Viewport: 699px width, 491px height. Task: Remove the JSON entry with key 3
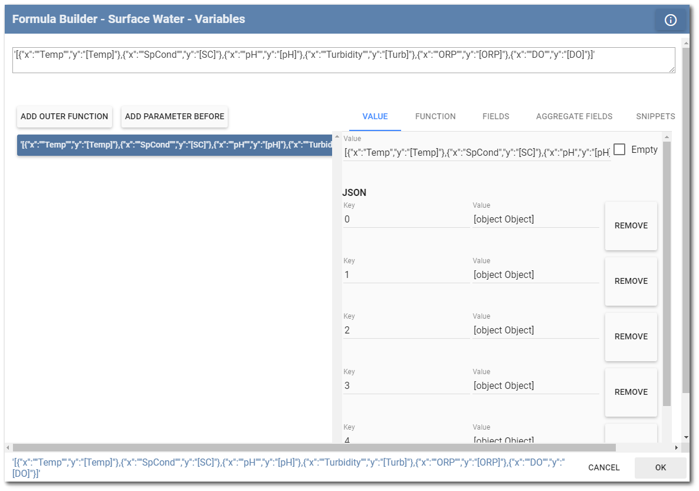pyautogui.click(x=631, y=392)
